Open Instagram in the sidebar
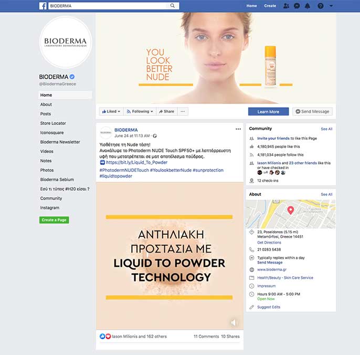This screenshot has height=355, width=360. [49, 208]
